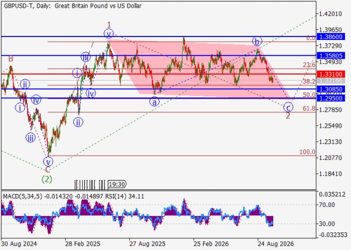This screenshot has height=250, width=351.
Task: Click the 0.035212 indicator axis label
Action: pyautogui.click(x=332, y=195)
